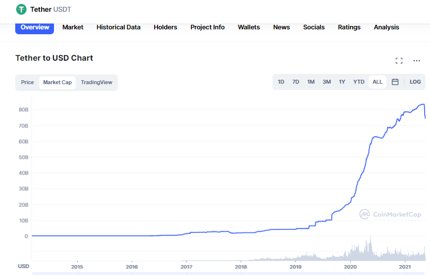The width and height of the screenshot is (430, 275).
Task: Show the Price chart view
Action: coord(27,82)
